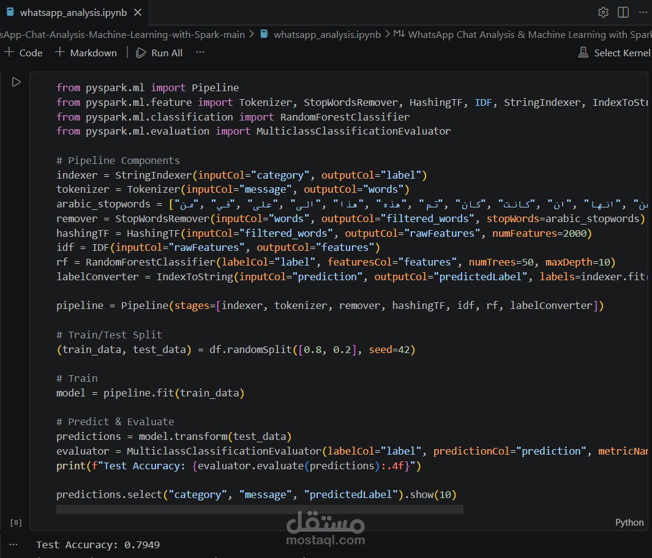652x558 pixels.
Task: Click the "numTrees=50" parameter
Action: click(x=501, y=262)
